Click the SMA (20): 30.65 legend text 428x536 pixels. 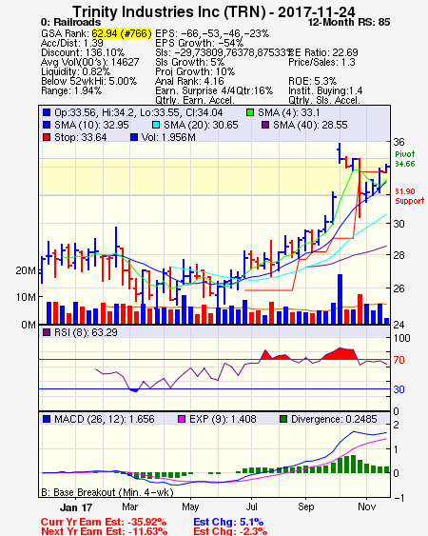click(x=201, y=125)
